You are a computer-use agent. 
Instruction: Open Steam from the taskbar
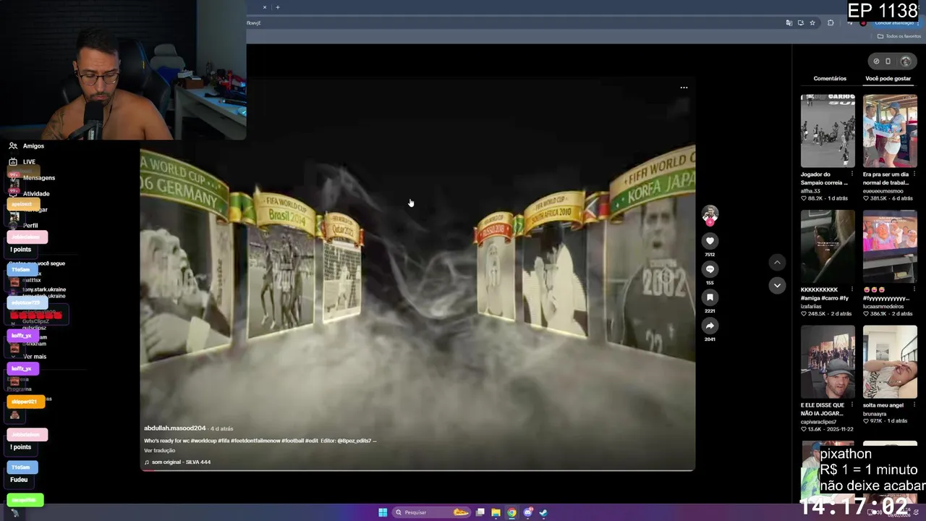pos(543,512)
